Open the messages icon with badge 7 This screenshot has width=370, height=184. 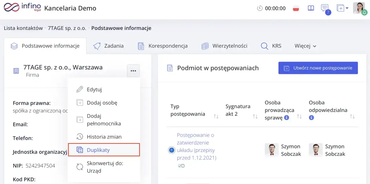[324, 8]
